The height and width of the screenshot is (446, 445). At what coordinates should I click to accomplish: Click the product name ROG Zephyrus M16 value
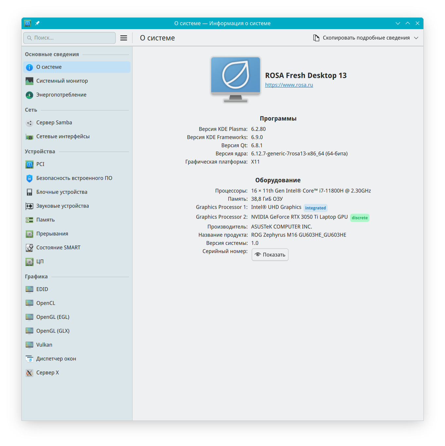pos(298,235)
